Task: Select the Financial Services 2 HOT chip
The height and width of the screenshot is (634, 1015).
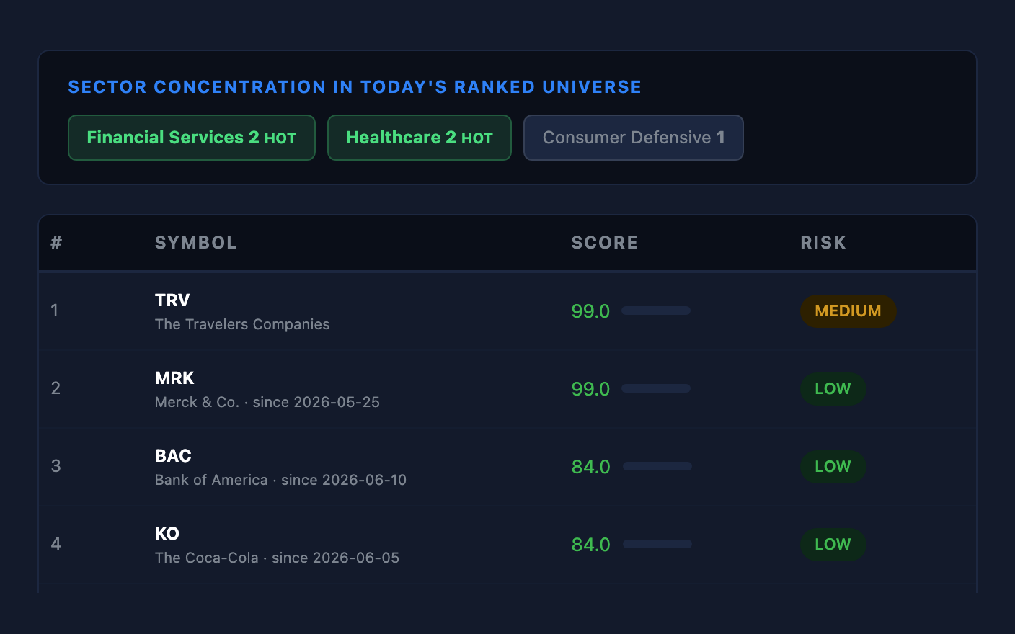Action: [192, 138]
